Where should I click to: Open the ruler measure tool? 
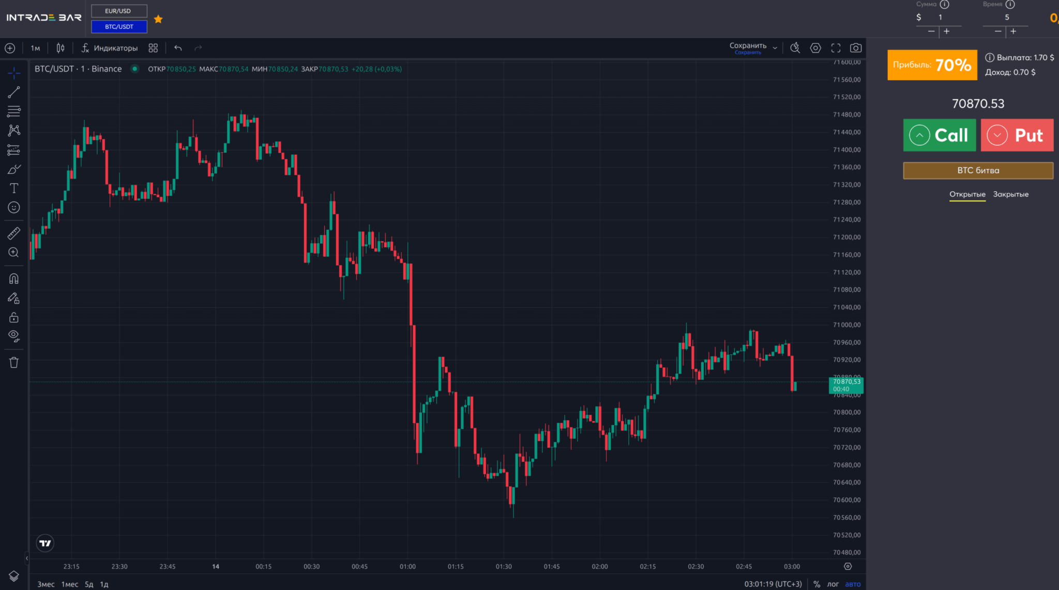(x=14, y=234)
